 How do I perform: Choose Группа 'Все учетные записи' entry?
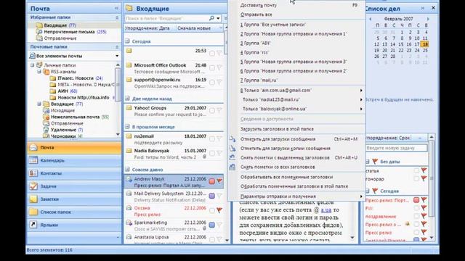click(x=297, y=25)
